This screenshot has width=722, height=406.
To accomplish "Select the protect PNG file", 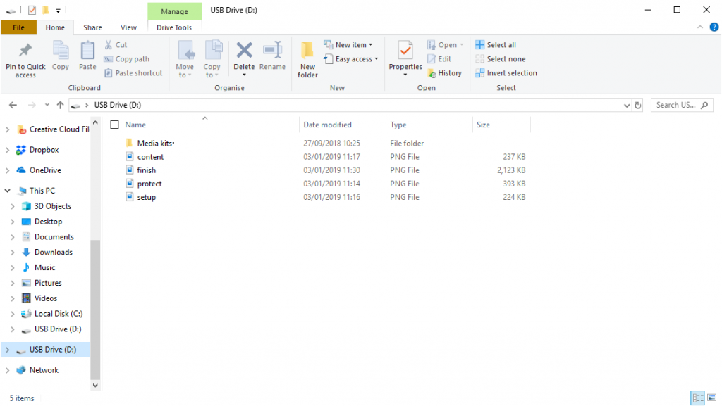I will 149,184.
